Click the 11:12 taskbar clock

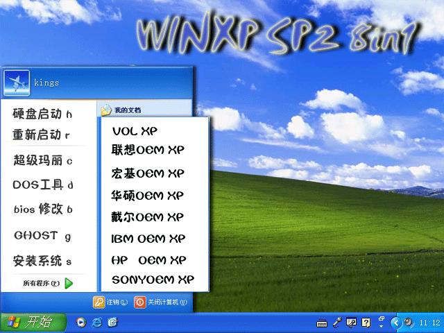click(429, 323)
